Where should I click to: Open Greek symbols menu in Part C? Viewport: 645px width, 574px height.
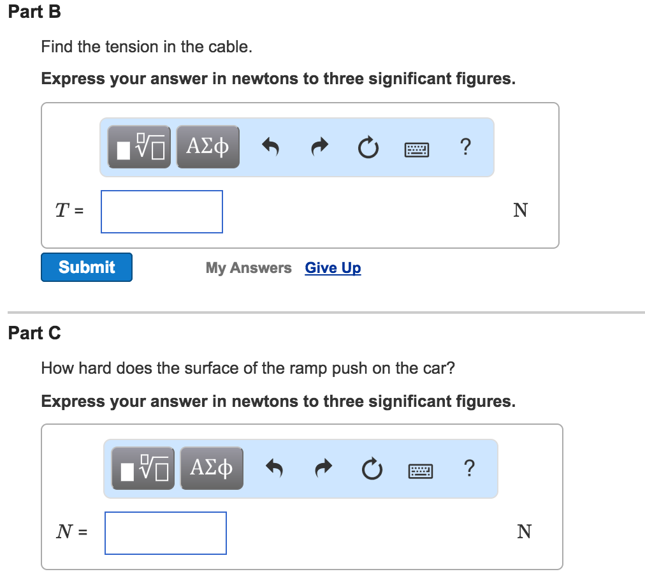(x=212, y=469)
